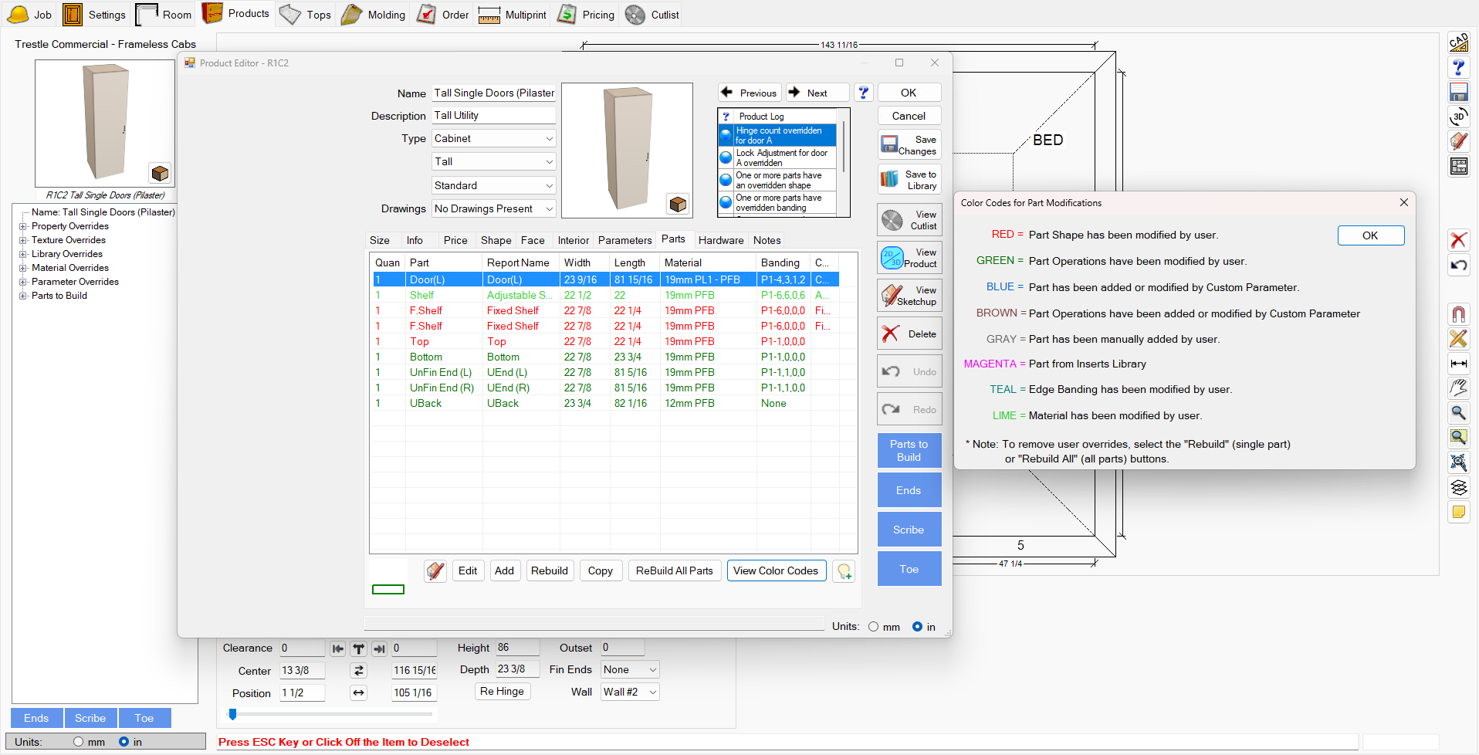Click OK in Color Codes dialog
This screenshot has height=755, width=1479.
1369,235
